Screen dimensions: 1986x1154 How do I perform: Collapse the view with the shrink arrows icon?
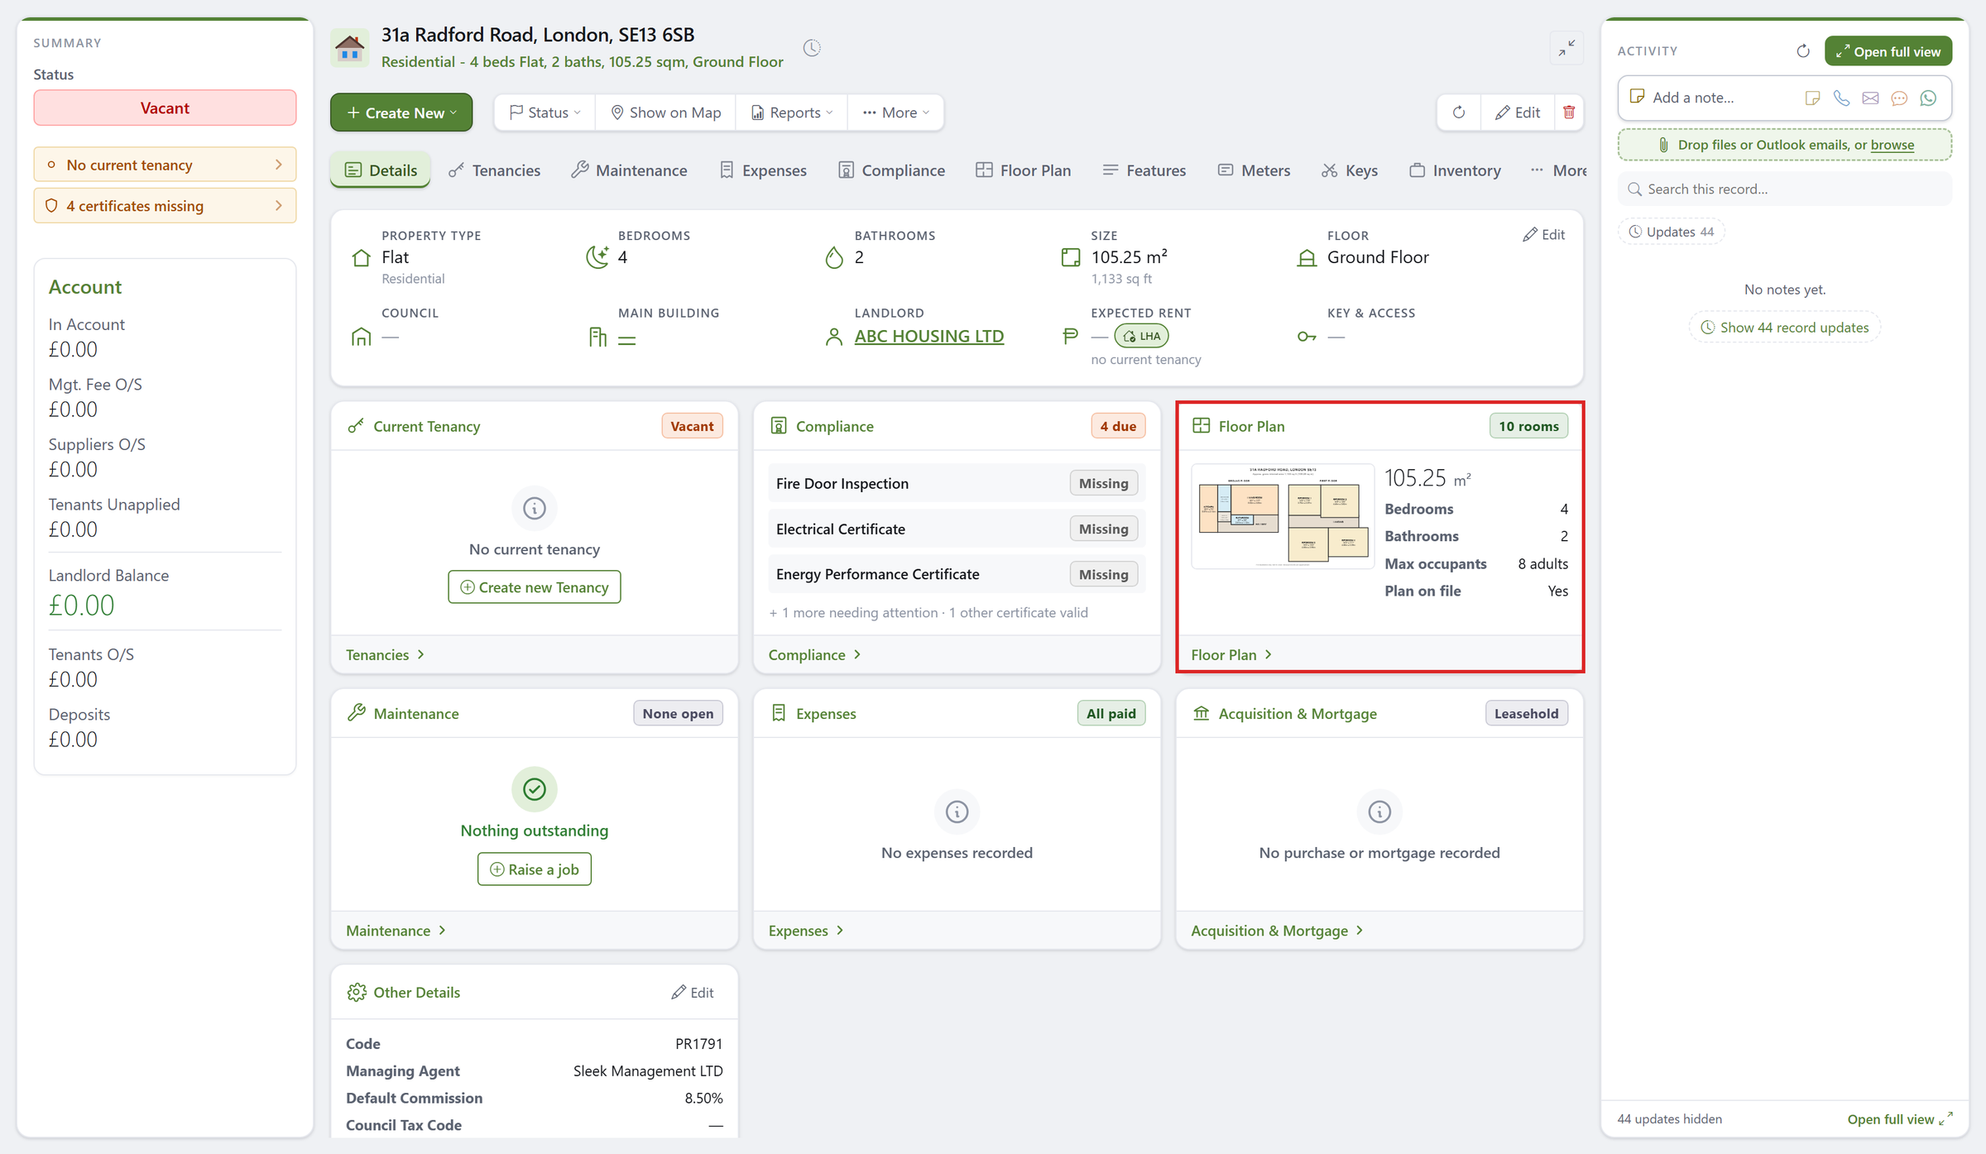1566,48
